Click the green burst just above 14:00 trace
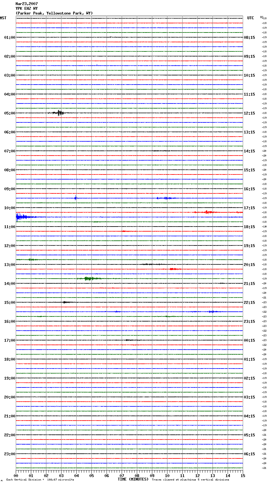 click(x=89, y=278)
